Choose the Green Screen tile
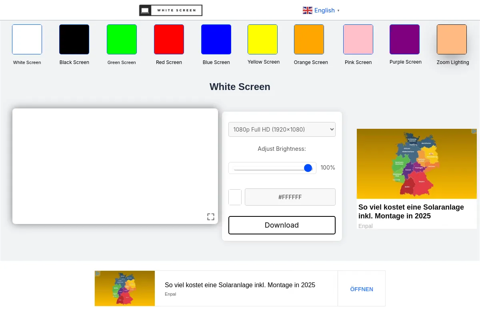Screen dimensions: 480x320 coord(122,39)
